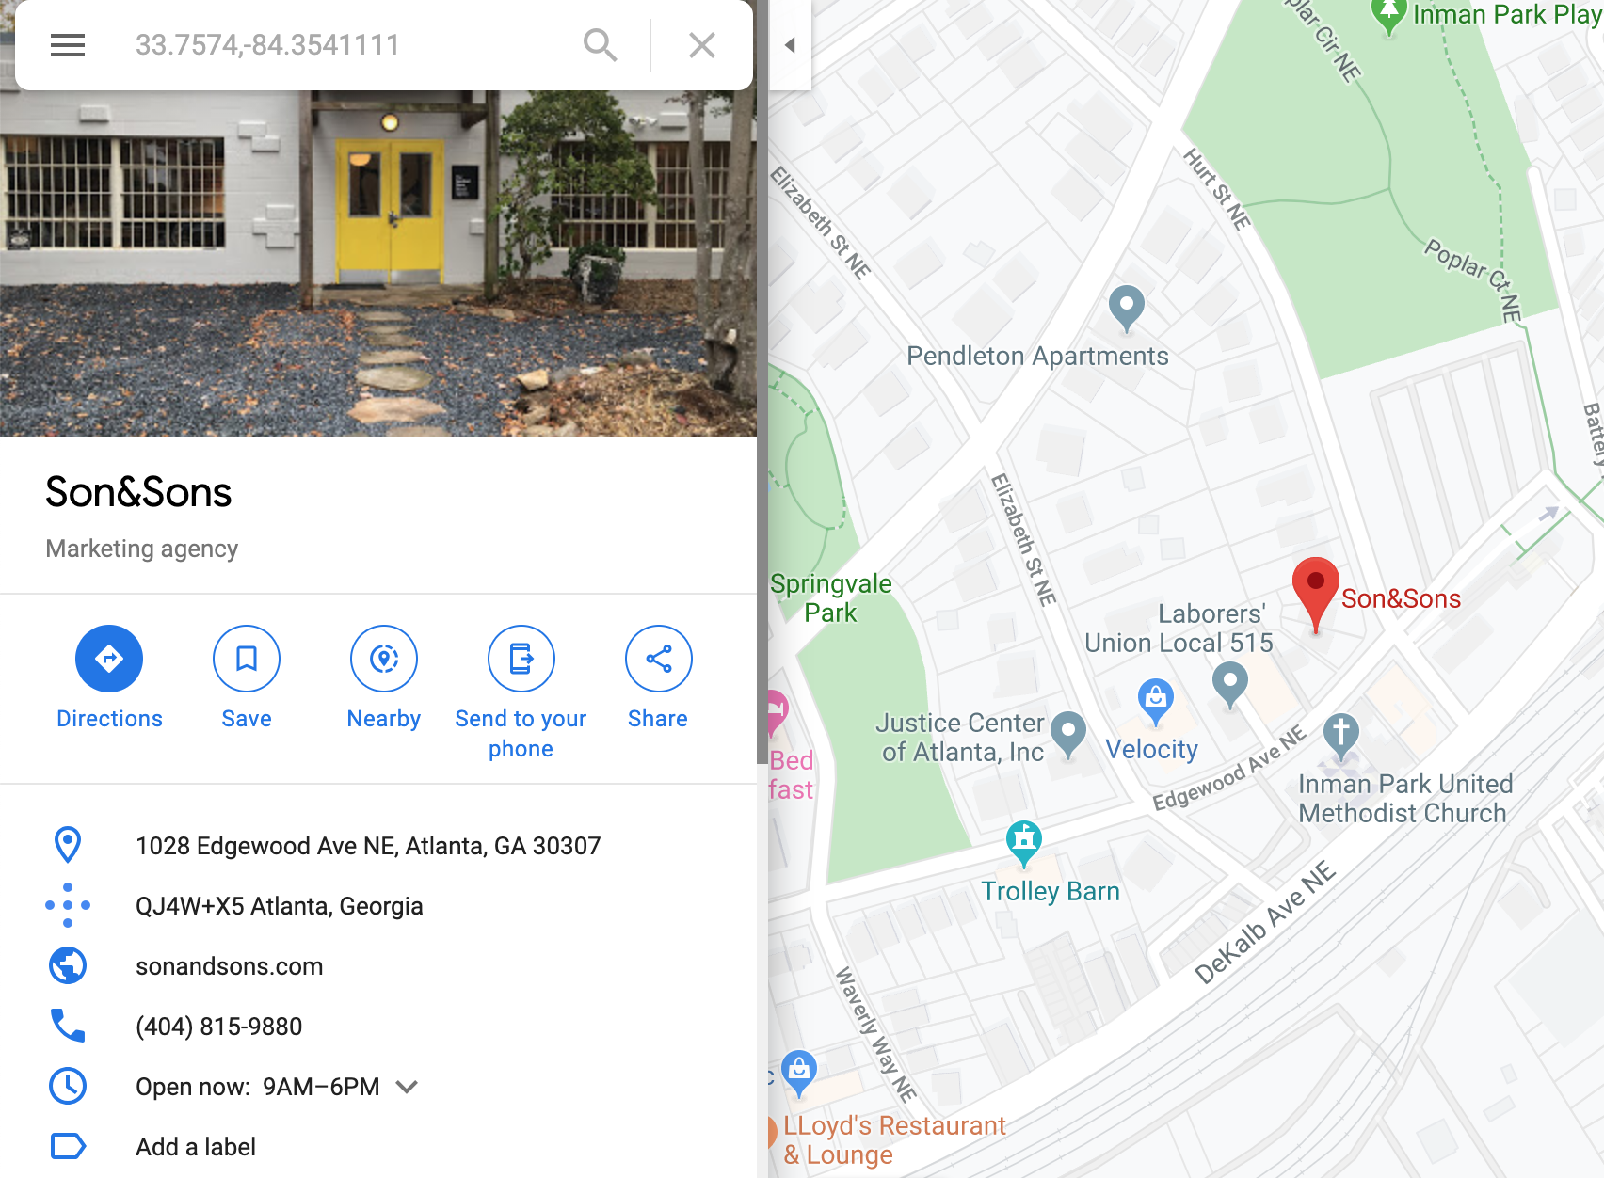Copy the QJ4W+X5 plus code row
Screen dimensions: 1604x1178
(378, 906)
